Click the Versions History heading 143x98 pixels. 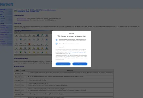(x=19, y=66)
